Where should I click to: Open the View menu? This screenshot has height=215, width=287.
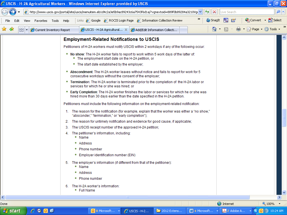(x=27, y=21)
